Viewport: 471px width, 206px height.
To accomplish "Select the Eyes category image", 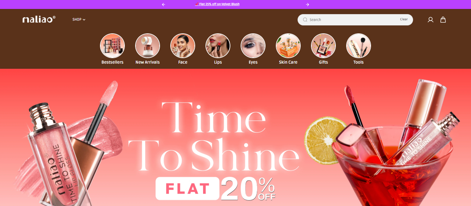I will (x=253, y=45).
